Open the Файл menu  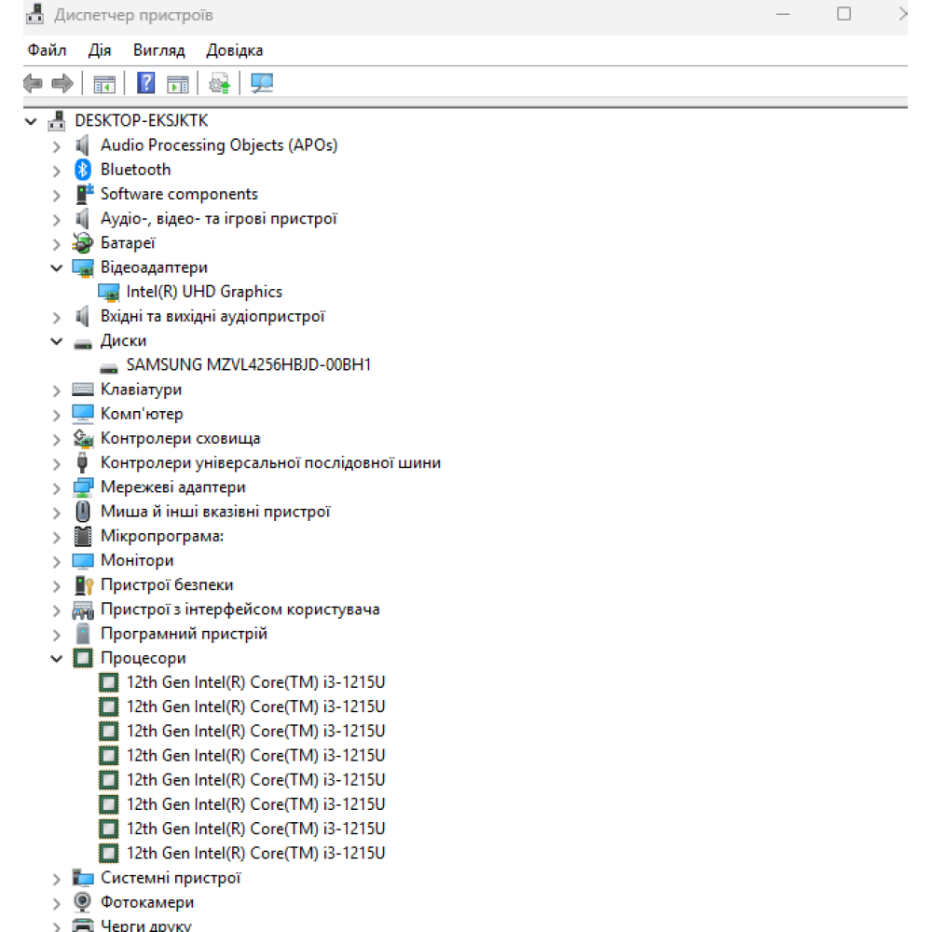click(47, 50)
